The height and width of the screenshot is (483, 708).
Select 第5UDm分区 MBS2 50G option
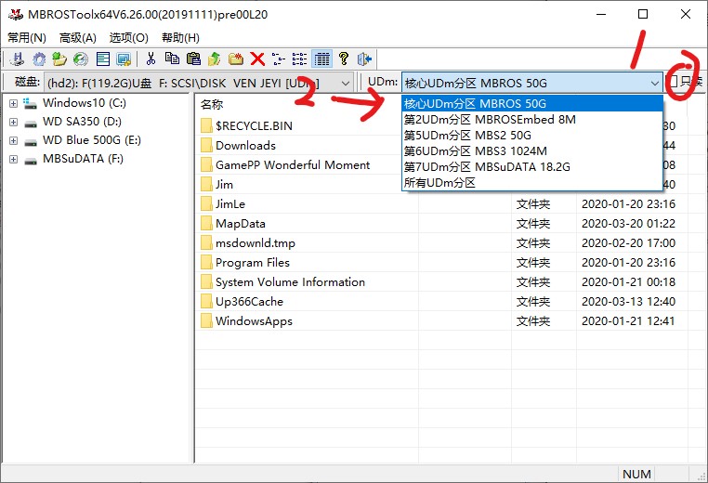467,136
